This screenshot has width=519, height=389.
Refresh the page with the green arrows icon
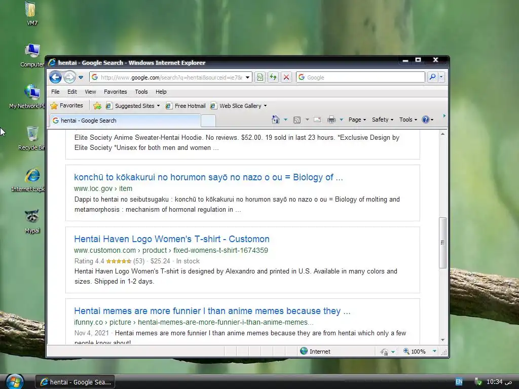click(x=273, y=77)
